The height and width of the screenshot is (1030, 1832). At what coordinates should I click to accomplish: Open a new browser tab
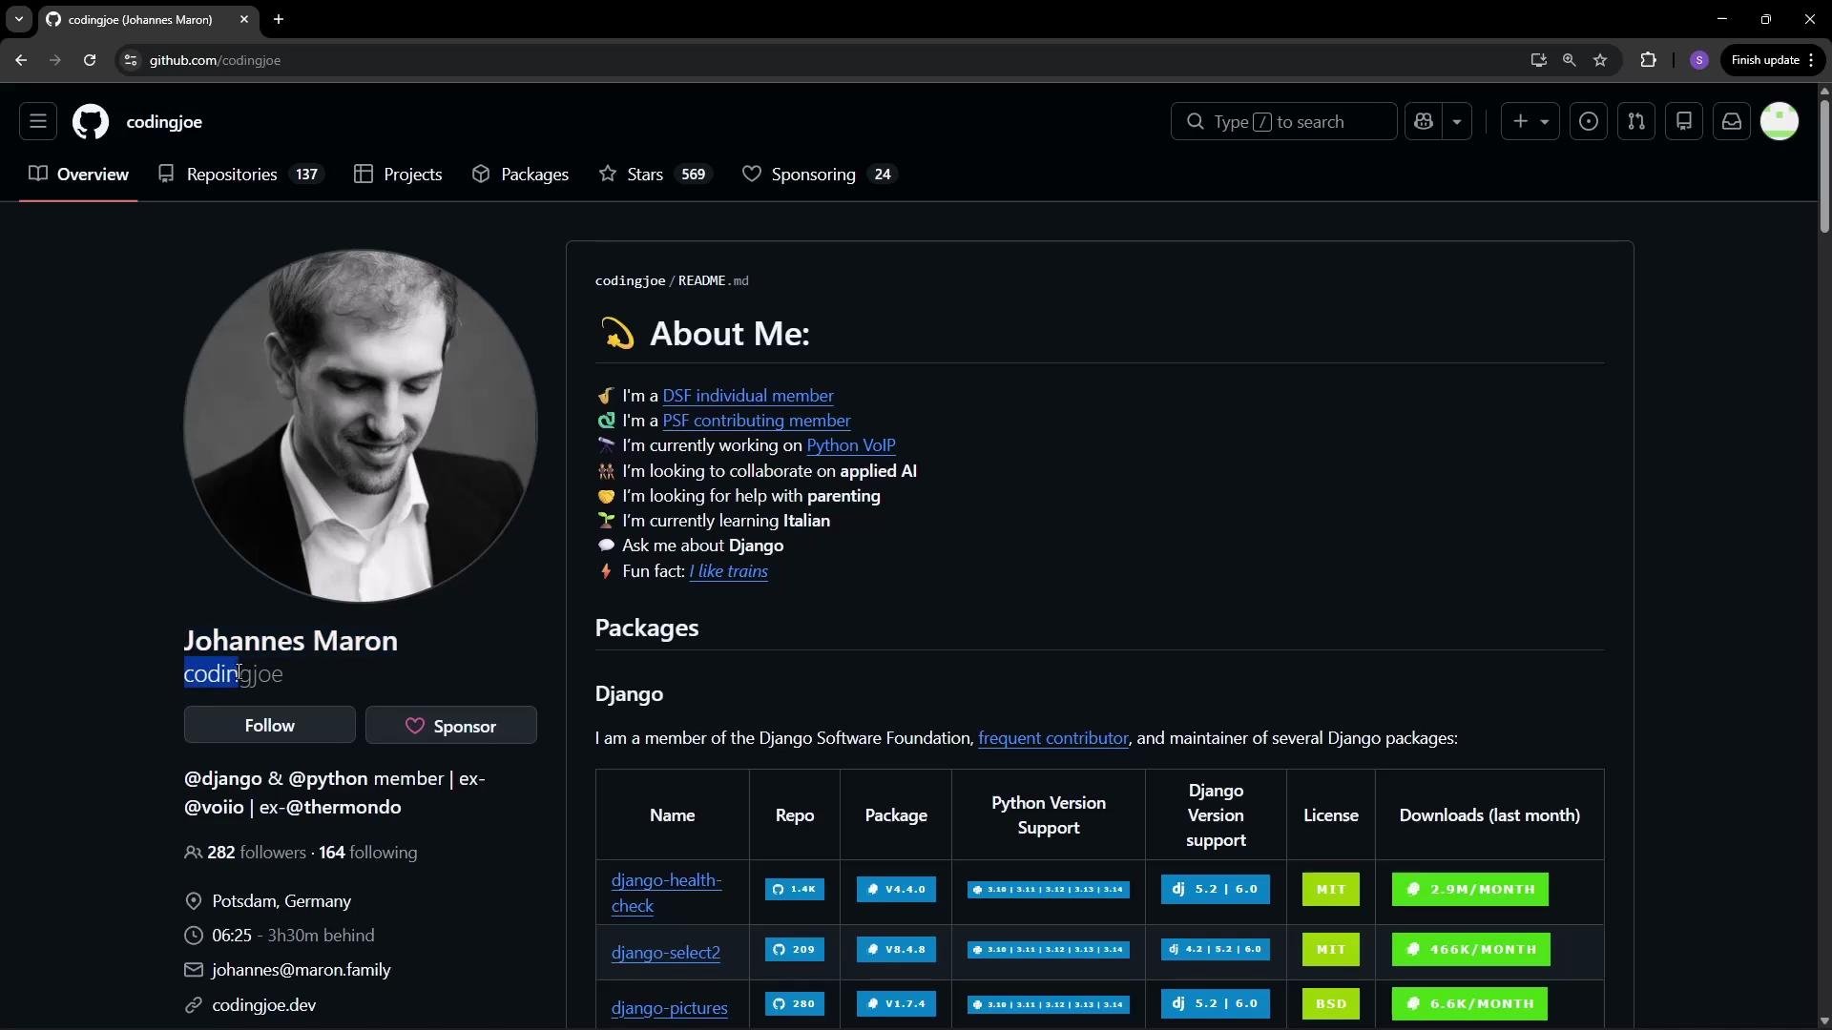279,19
